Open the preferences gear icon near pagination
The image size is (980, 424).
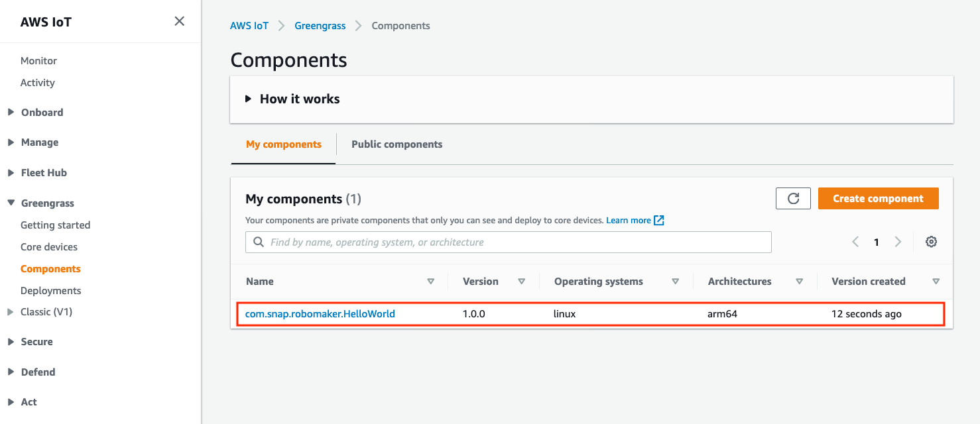[931, 242]
